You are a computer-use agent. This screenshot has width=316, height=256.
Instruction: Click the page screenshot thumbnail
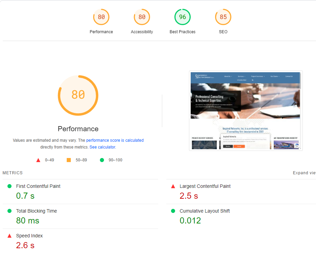click(x=246, y=111)
